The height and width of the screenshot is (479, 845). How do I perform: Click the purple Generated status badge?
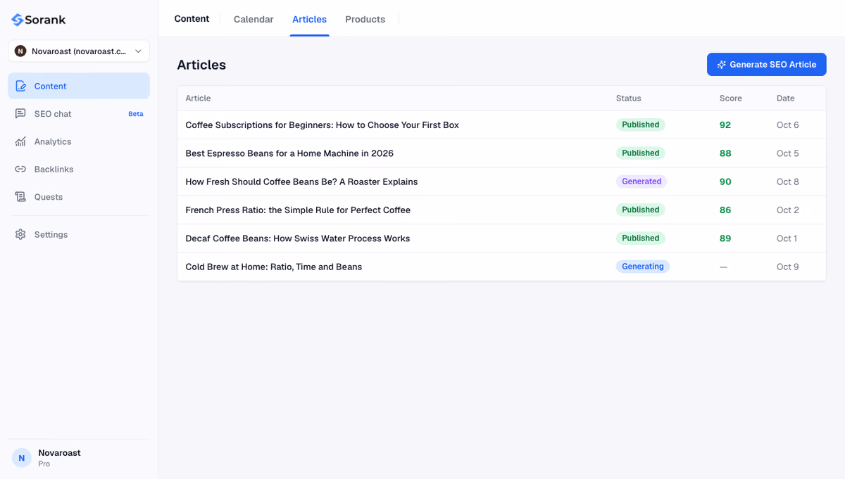click(641, 181)
